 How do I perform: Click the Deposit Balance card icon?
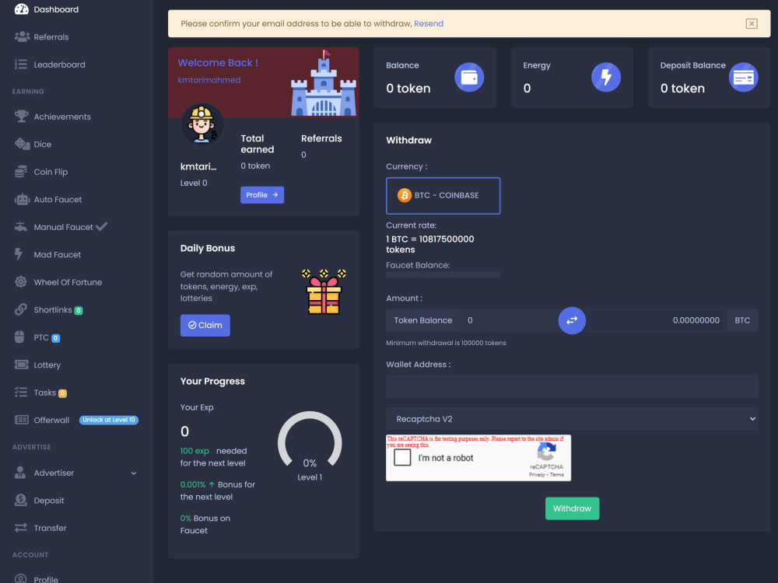click(x=743, y=77)
